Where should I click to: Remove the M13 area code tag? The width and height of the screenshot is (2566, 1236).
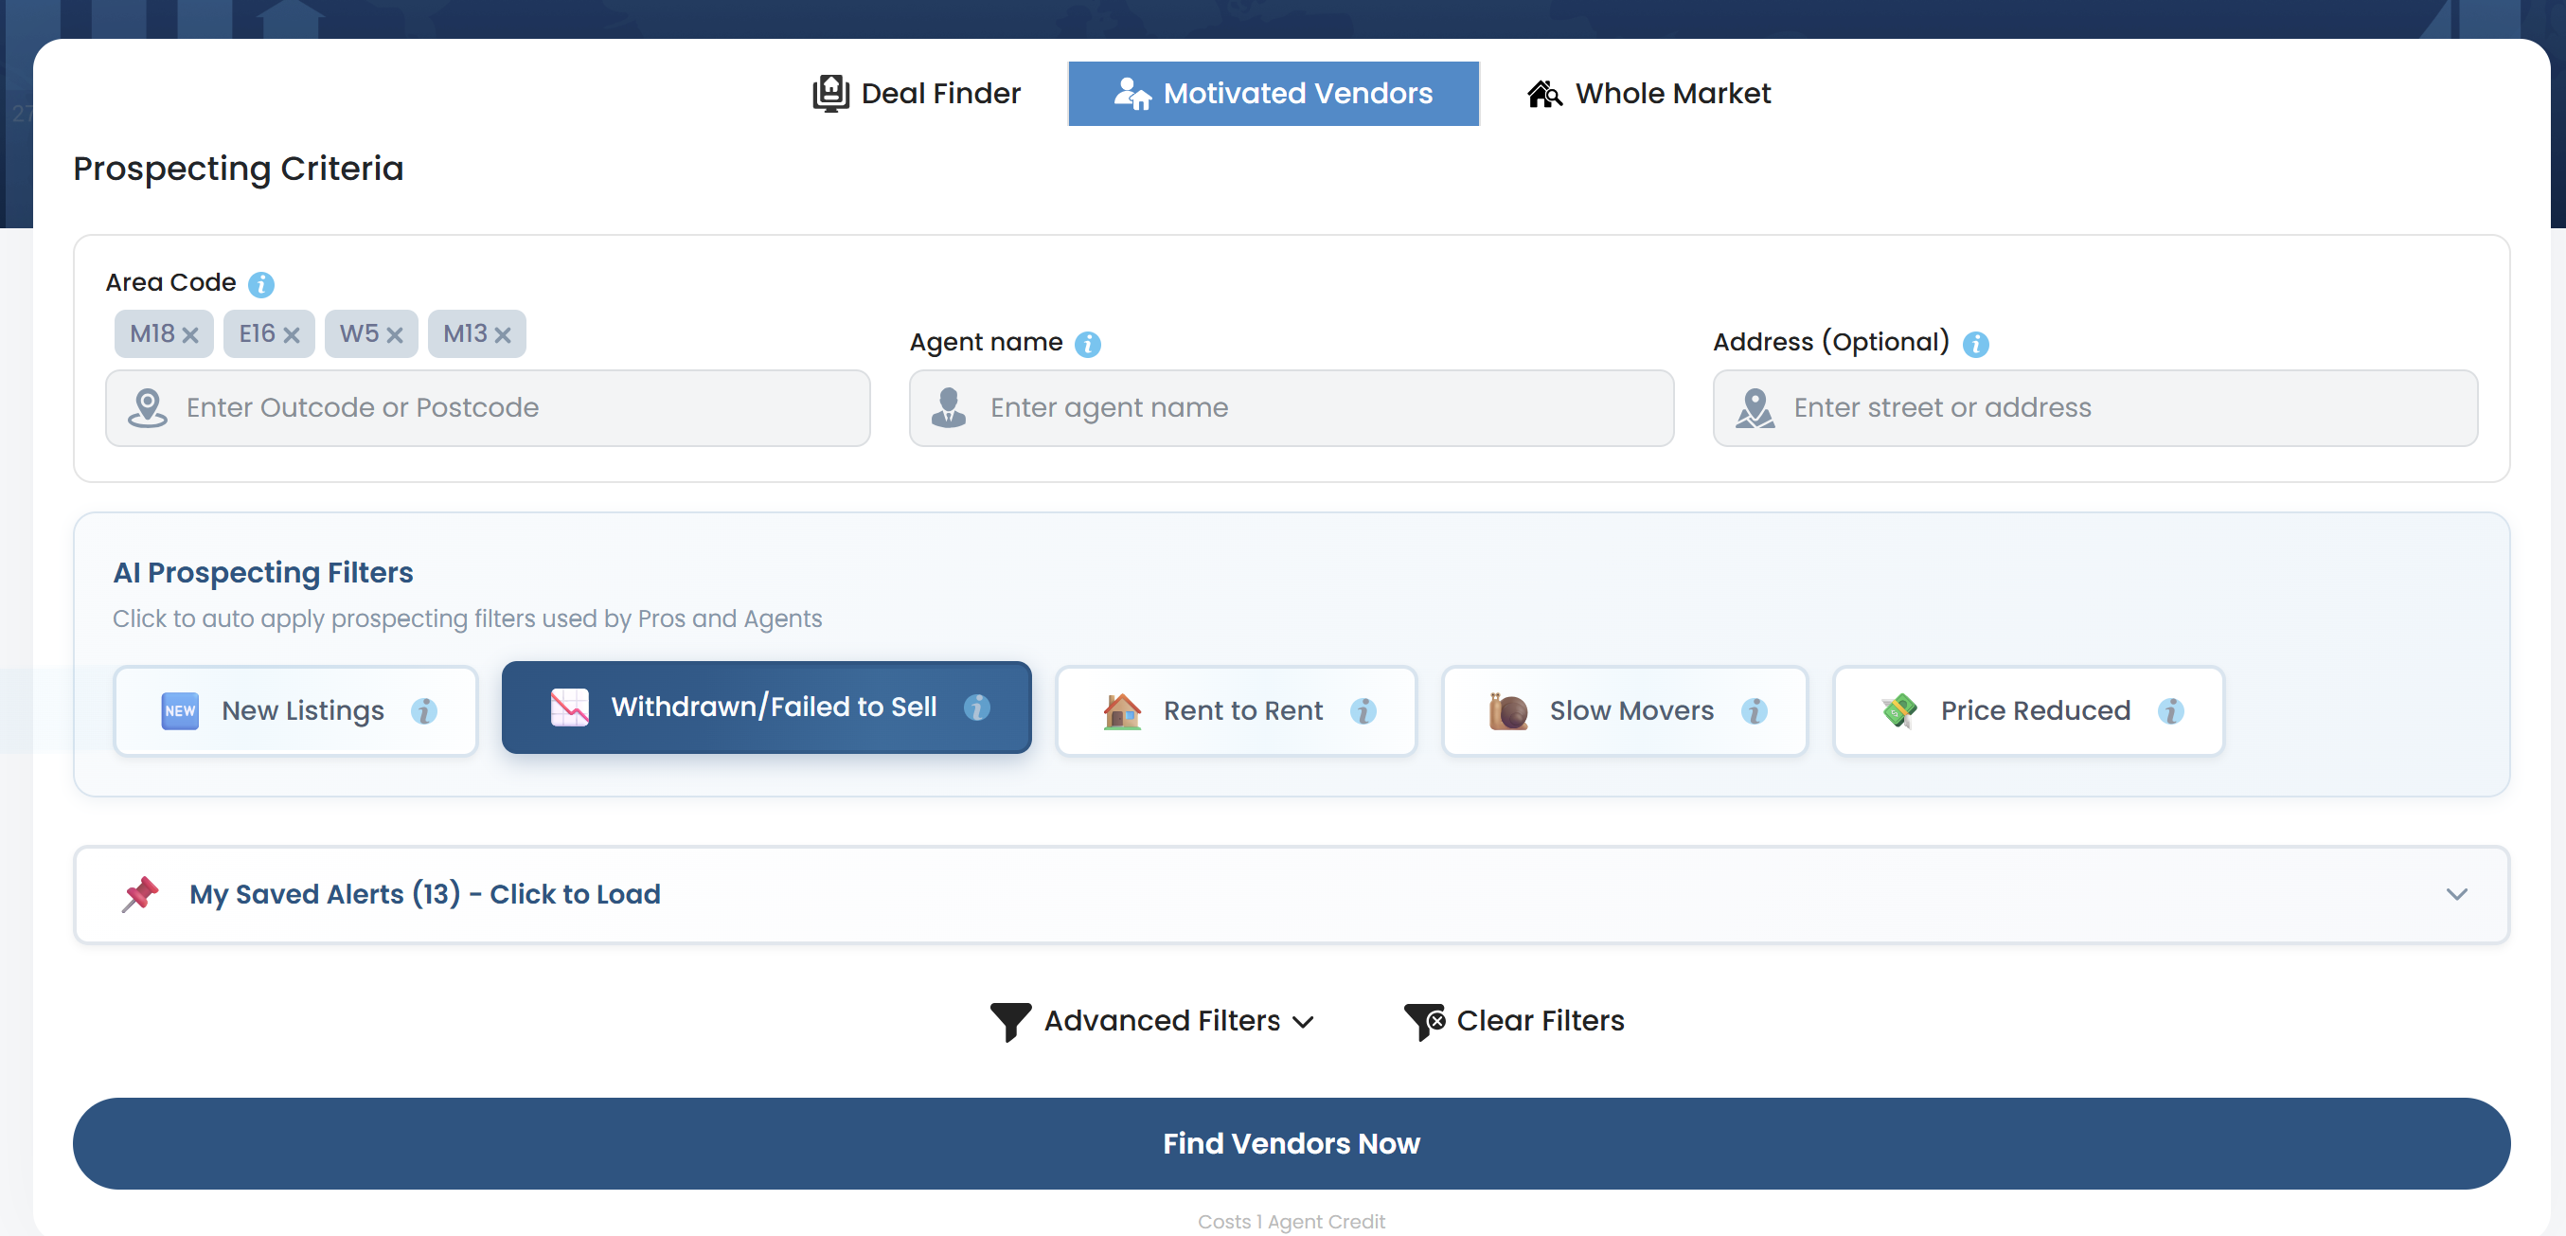tap(502, 335)
